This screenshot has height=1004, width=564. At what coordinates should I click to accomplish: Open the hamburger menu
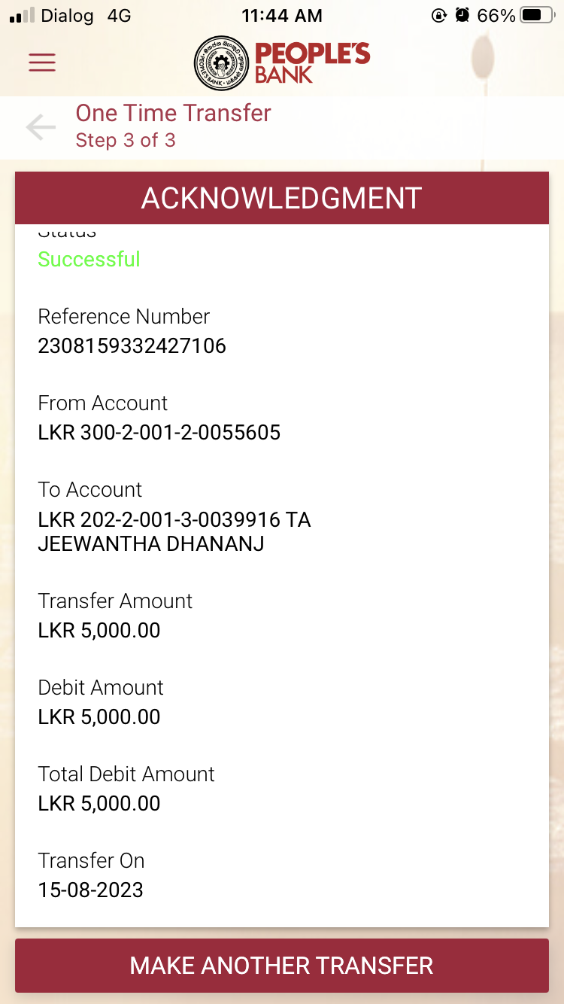[x=42, y=62]
